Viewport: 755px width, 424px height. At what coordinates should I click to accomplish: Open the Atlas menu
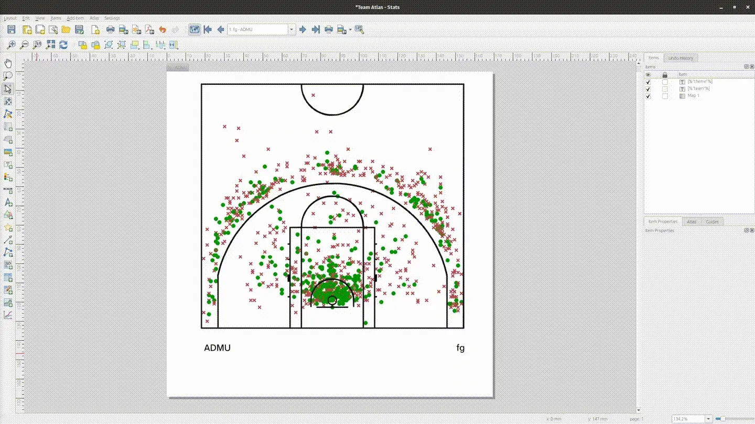(94, 18)
